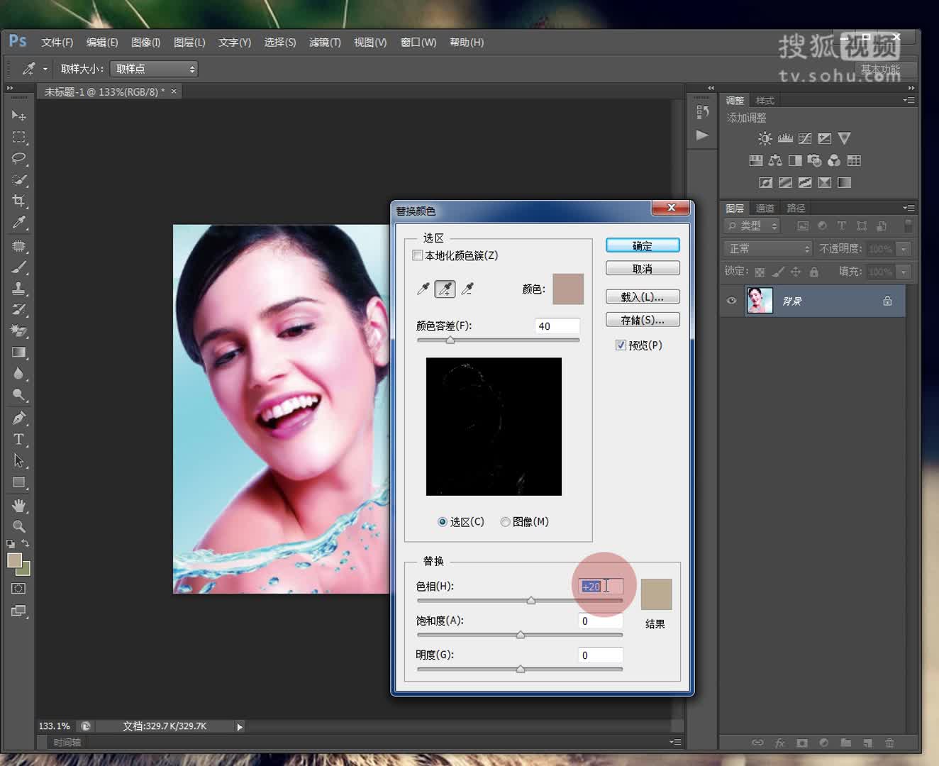
Task: Click the Load button
Action: (x=643, y=296)
